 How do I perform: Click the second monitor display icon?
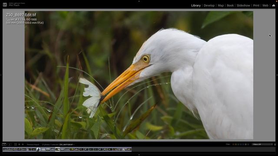[10, 144]
